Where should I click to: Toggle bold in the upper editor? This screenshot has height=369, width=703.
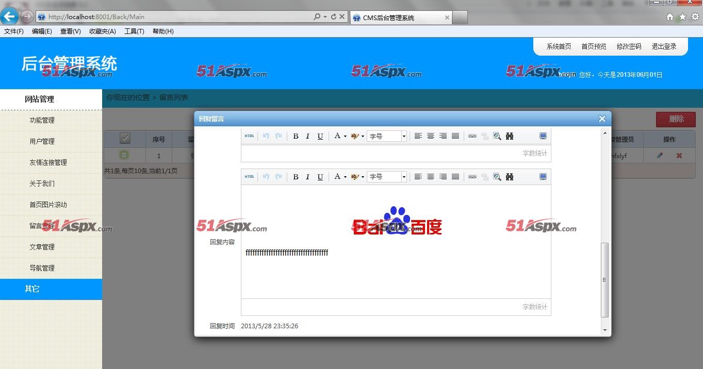pos(296,136)
